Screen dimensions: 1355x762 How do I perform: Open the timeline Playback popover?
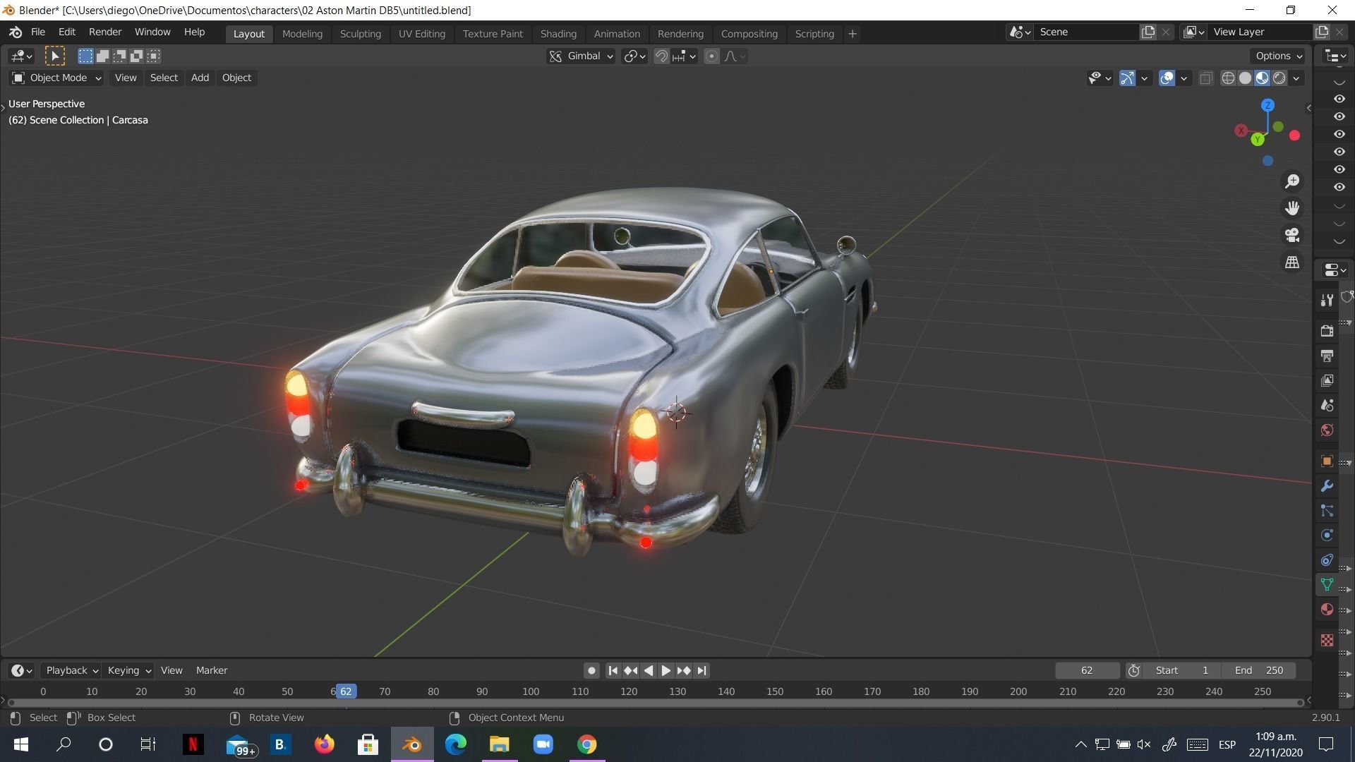pos(71,670)
